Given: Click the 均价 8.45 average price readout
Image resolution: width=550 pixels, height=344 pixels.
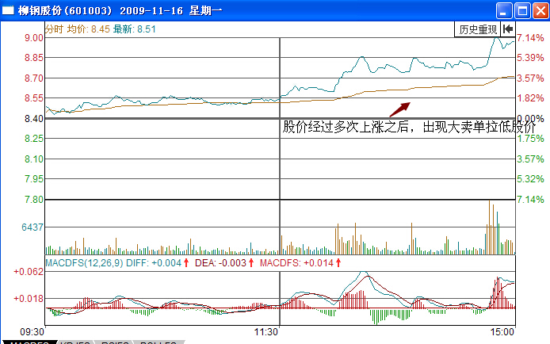Looking at the screenshot, I should (x=88, y=29).
